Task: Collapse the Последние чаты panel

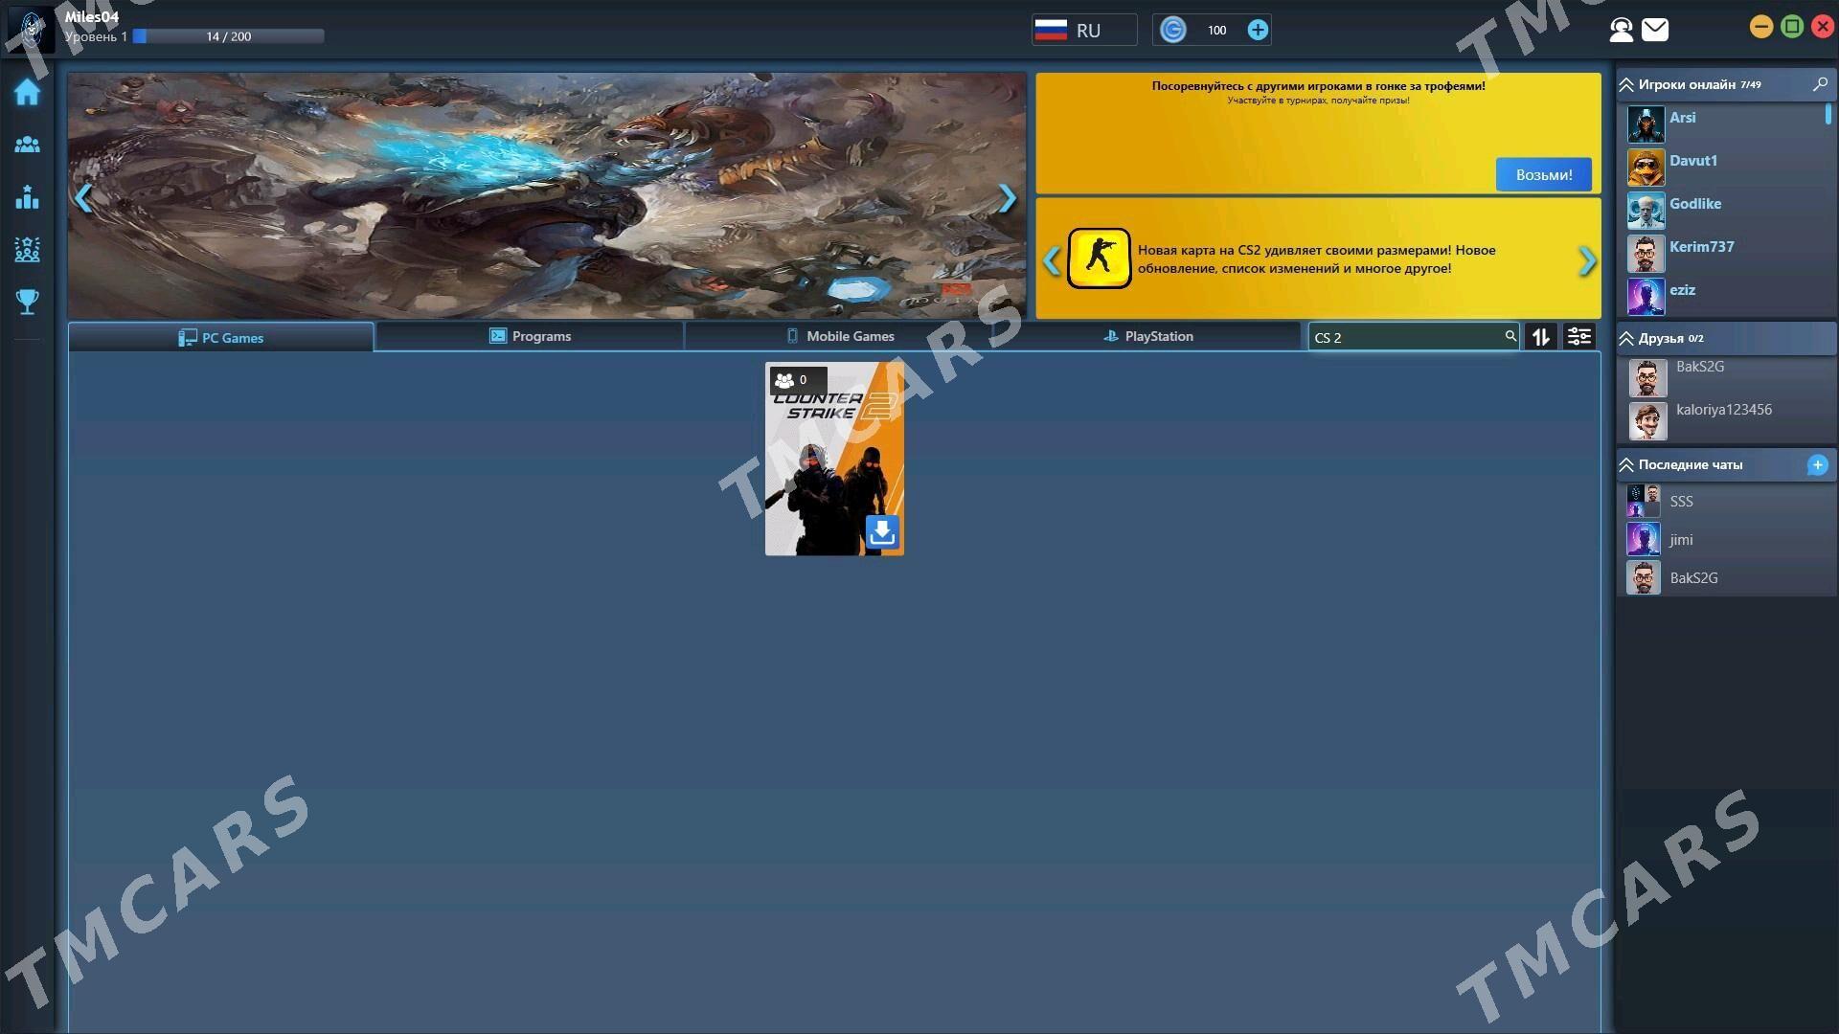Action: (1625, 464)
